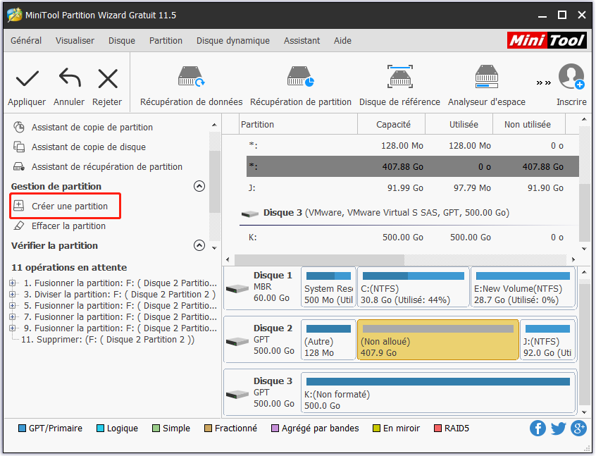Open the Aide menu

click(x=342, y=40)
